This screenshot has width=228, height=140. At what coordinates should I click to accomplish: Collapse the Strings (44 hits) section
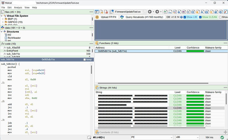click(225, 88)
